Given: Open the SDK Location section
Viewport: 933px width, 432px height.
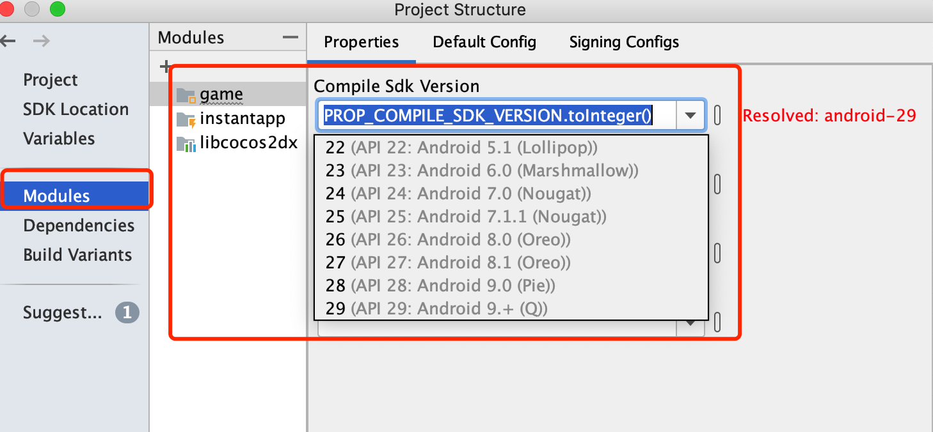Looking at the screenshot, I should (x=76, y=109).
